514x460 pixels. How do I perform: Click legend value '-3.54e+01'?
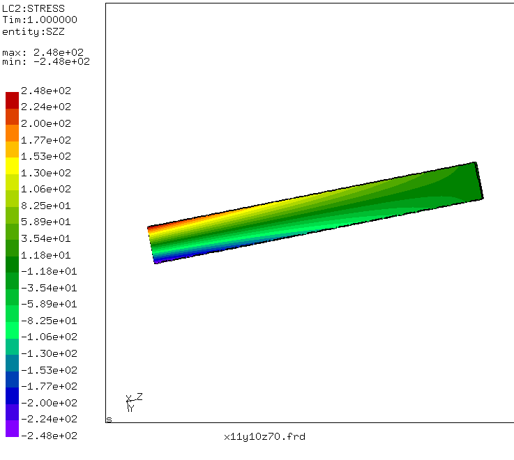pyautogui.click(x=50, y=288)
